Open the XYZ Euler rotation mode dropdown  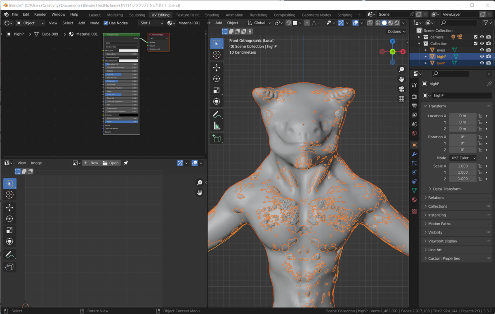point(463,158)
